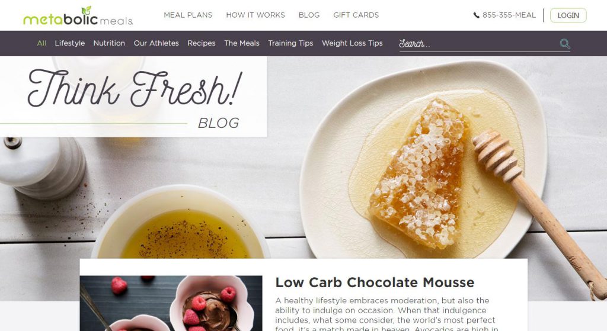Click the phone icon beside 855-355-MEAL
Image resolution: width=607 pixels, height=331 pixels.
tap(476, 15)
